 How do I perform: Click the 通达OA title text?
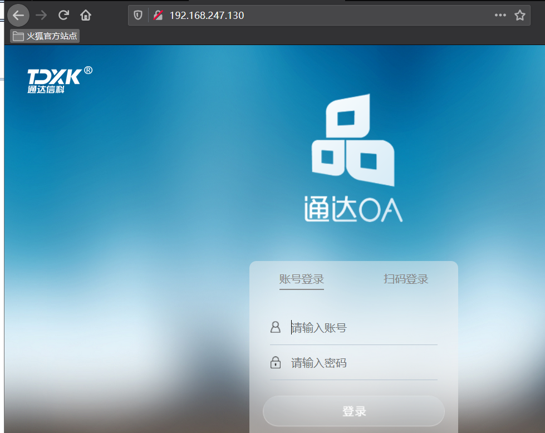click(353, 209)
